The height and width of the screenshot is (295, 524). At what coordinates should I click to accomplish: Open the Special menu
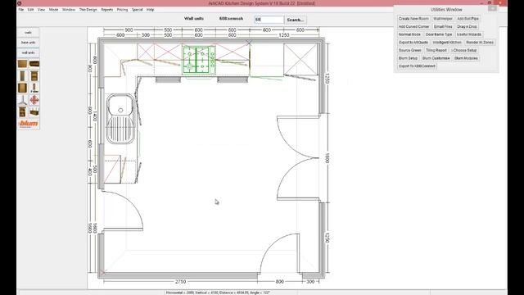coord(137,10)
